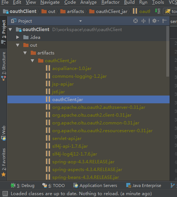Click the jar archive icon beside jstl.jar
The image size is (177, 197).
(x=48, y=91)
